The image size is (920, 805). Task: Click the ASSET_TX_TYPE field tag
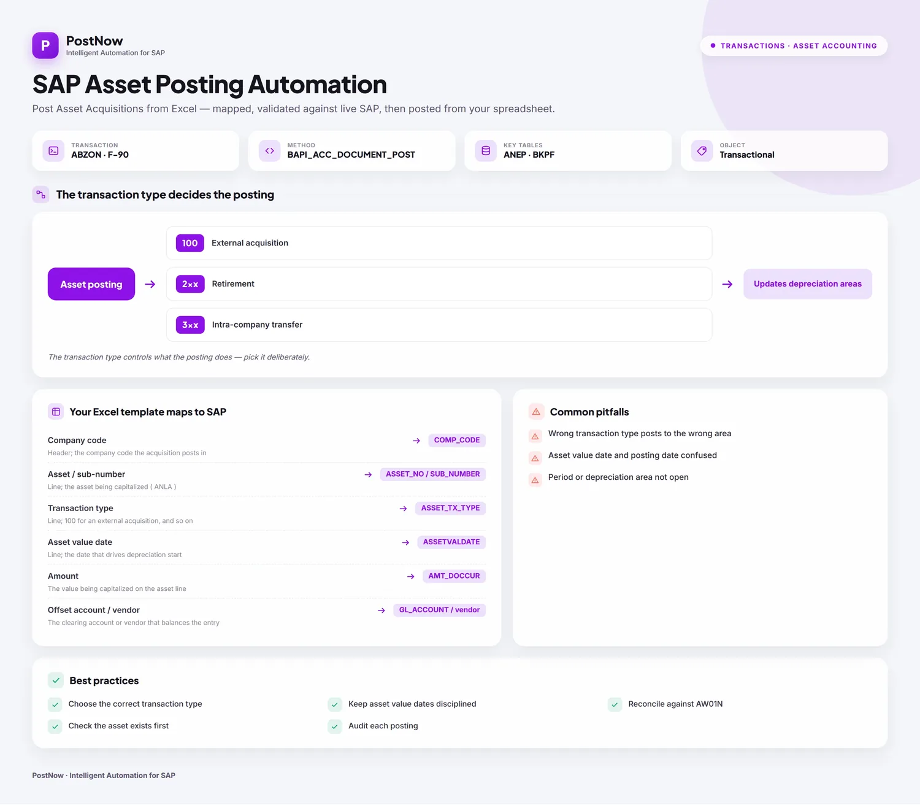450,508
